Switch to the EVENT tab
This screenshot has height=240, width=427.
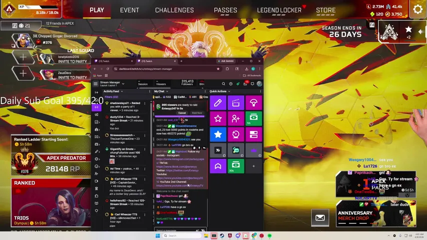click(130, 10)
